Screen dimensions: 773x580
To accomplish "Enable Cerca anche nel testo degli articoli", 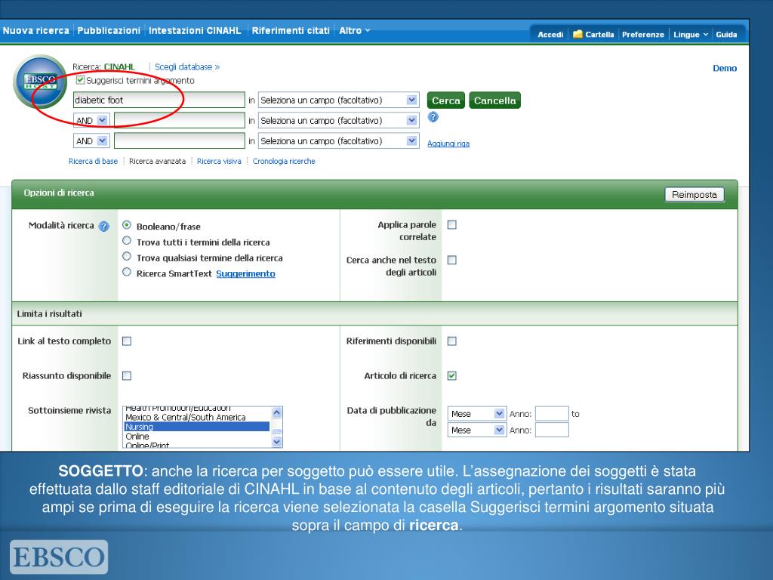I will (x=451, y=260).
